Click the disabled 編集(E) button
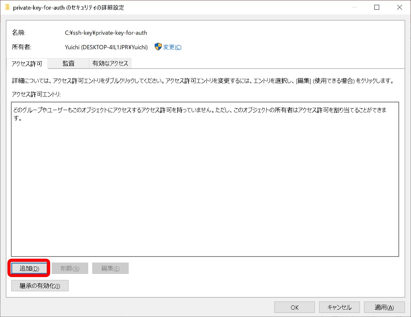 [110, 269]
